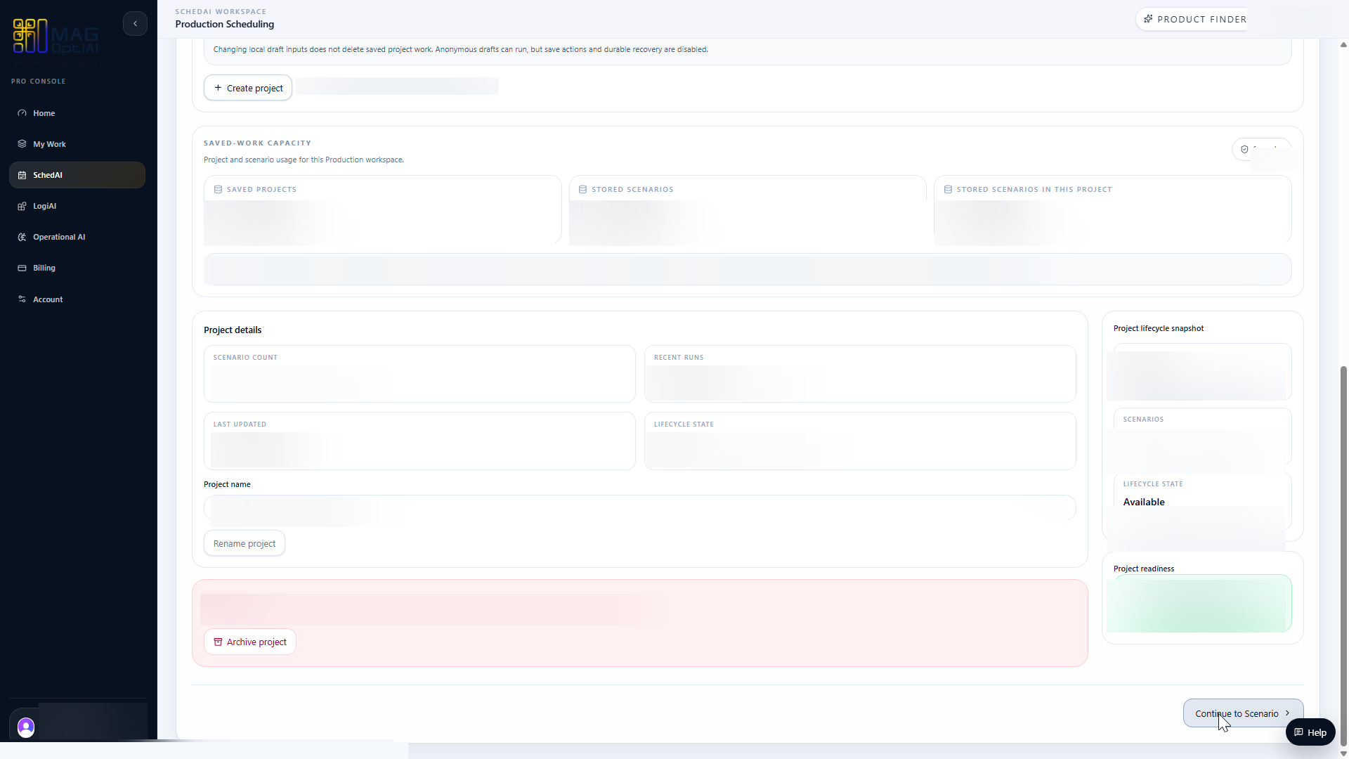Click the scrollbar up arrow
The height and width of the screenshot is (759, 1349).
coord(1343,45)
